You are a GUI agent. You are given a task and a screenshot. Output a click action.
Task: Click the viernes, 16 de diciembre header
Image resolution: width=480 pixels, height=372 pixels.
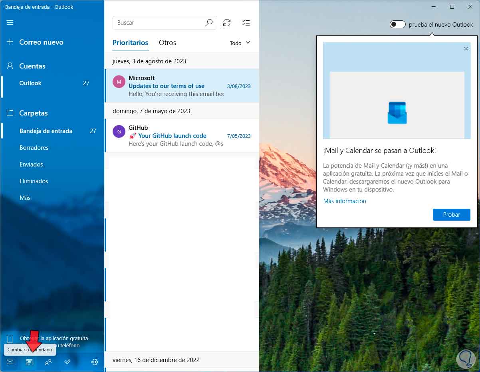[x=156, y=360]
